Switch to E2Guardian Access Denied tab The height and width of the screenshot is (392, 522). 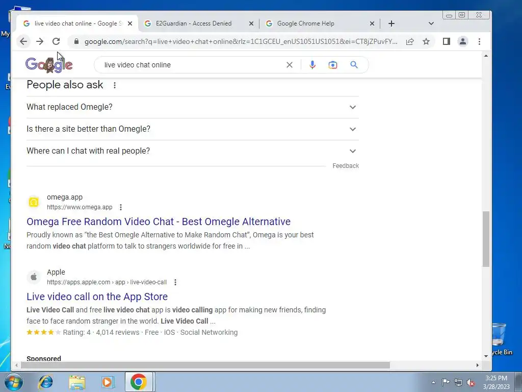[193, 23]
